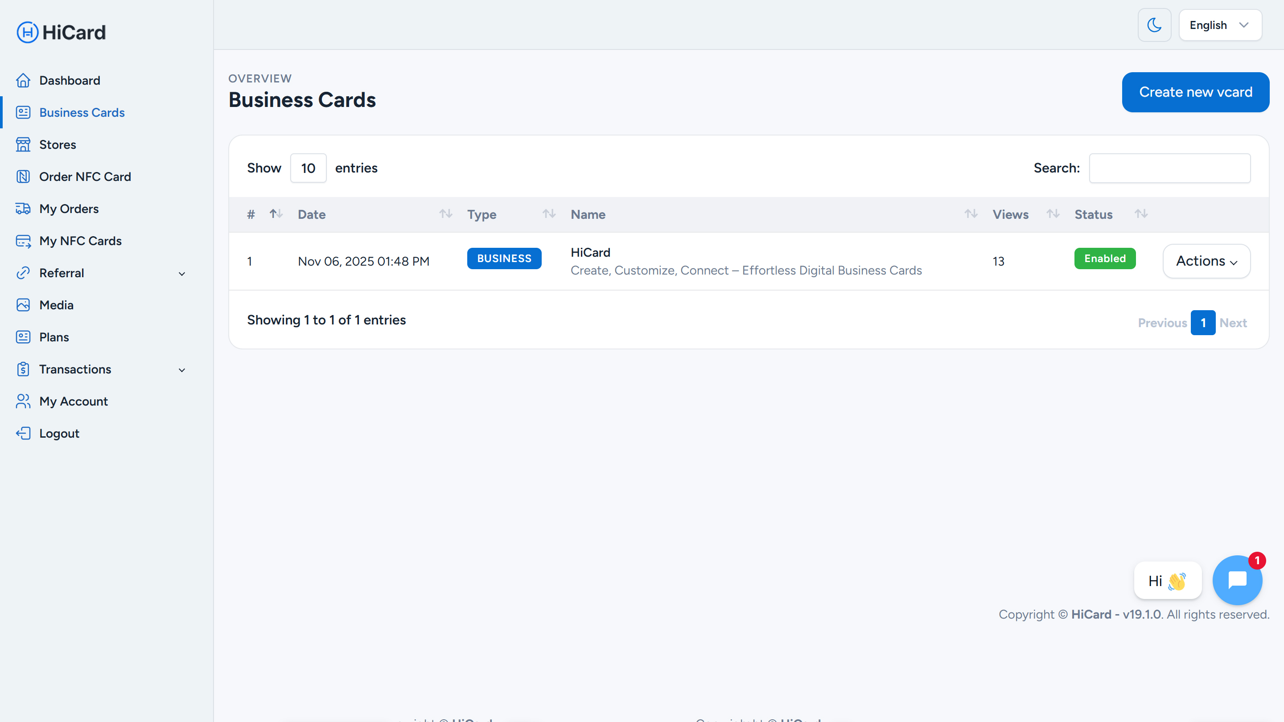Image resolution: width=1284 pixels, height=722 pixels.
Task: Click the Hi greeting chat bubble
Action: click(x=1167, y=580)
